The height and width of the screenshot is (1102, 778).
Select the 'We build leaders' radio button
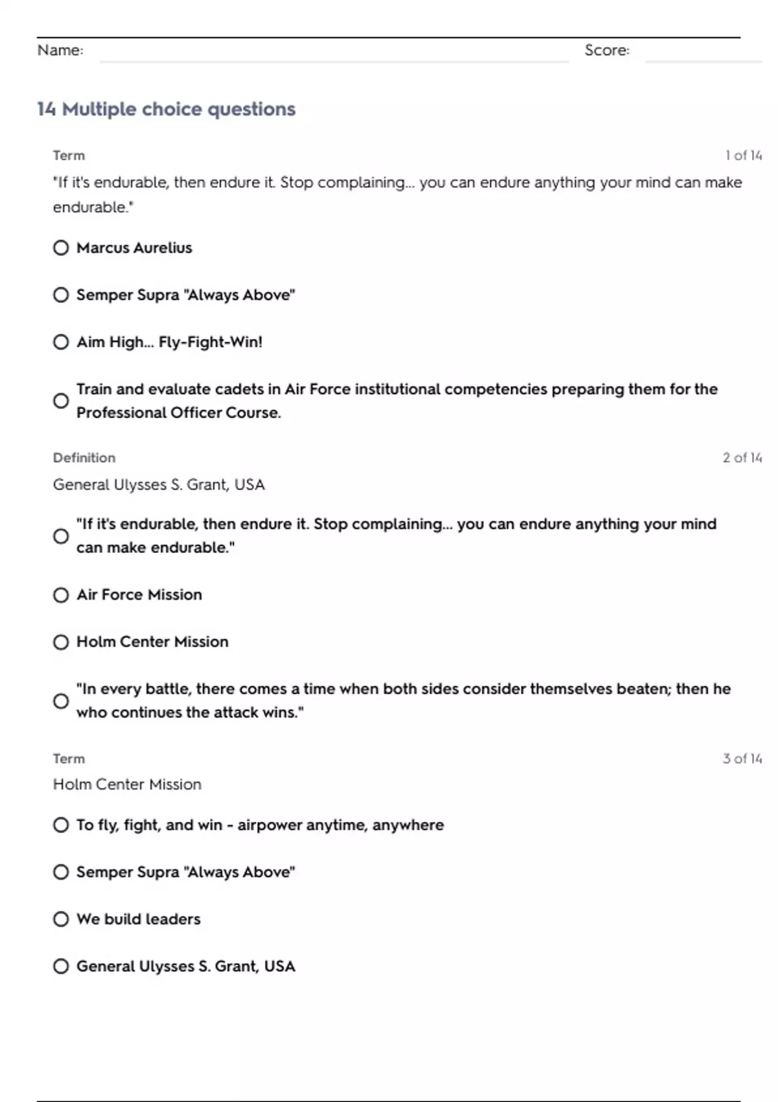tap(61, 919)
